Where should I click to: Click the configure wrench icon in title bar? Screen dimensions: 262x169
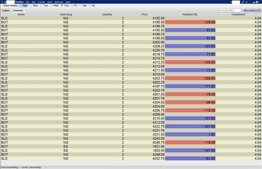point(243,2)
